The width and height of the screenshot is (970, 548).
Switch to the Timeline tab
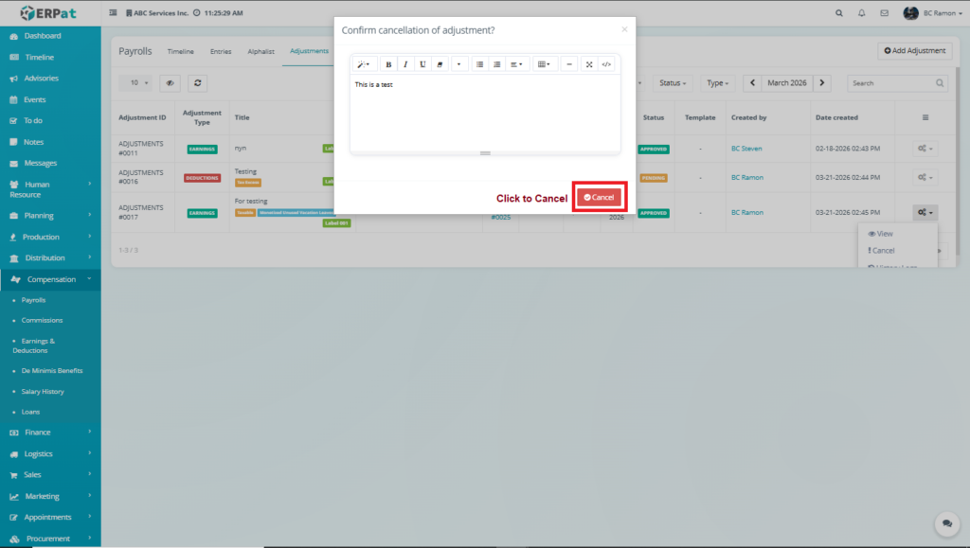(x=180, y=51)
